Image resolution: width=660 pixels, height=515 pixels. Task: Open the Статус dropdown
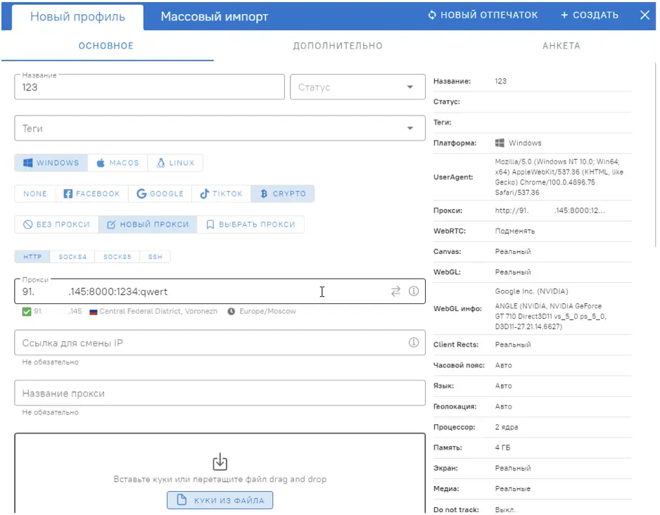coord(357,87)
